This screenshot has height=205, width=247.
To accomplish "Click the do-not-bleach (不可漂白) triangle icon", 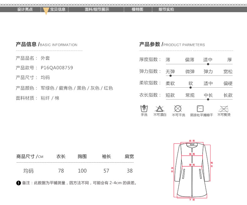I will pyautogui.click(x=159, y=109).
